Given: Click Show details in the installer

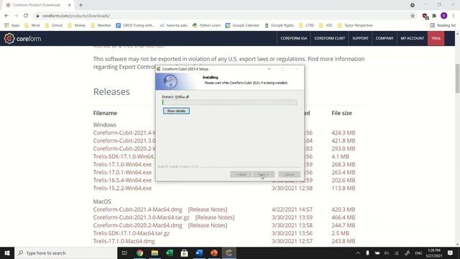Looking at the screenshot, I should click(176, 111).
